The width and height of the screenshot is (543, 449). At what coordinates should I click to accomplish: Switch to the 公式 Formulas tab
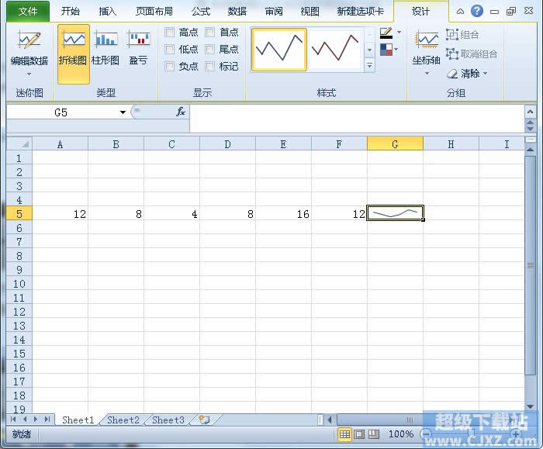click(201, 12)
